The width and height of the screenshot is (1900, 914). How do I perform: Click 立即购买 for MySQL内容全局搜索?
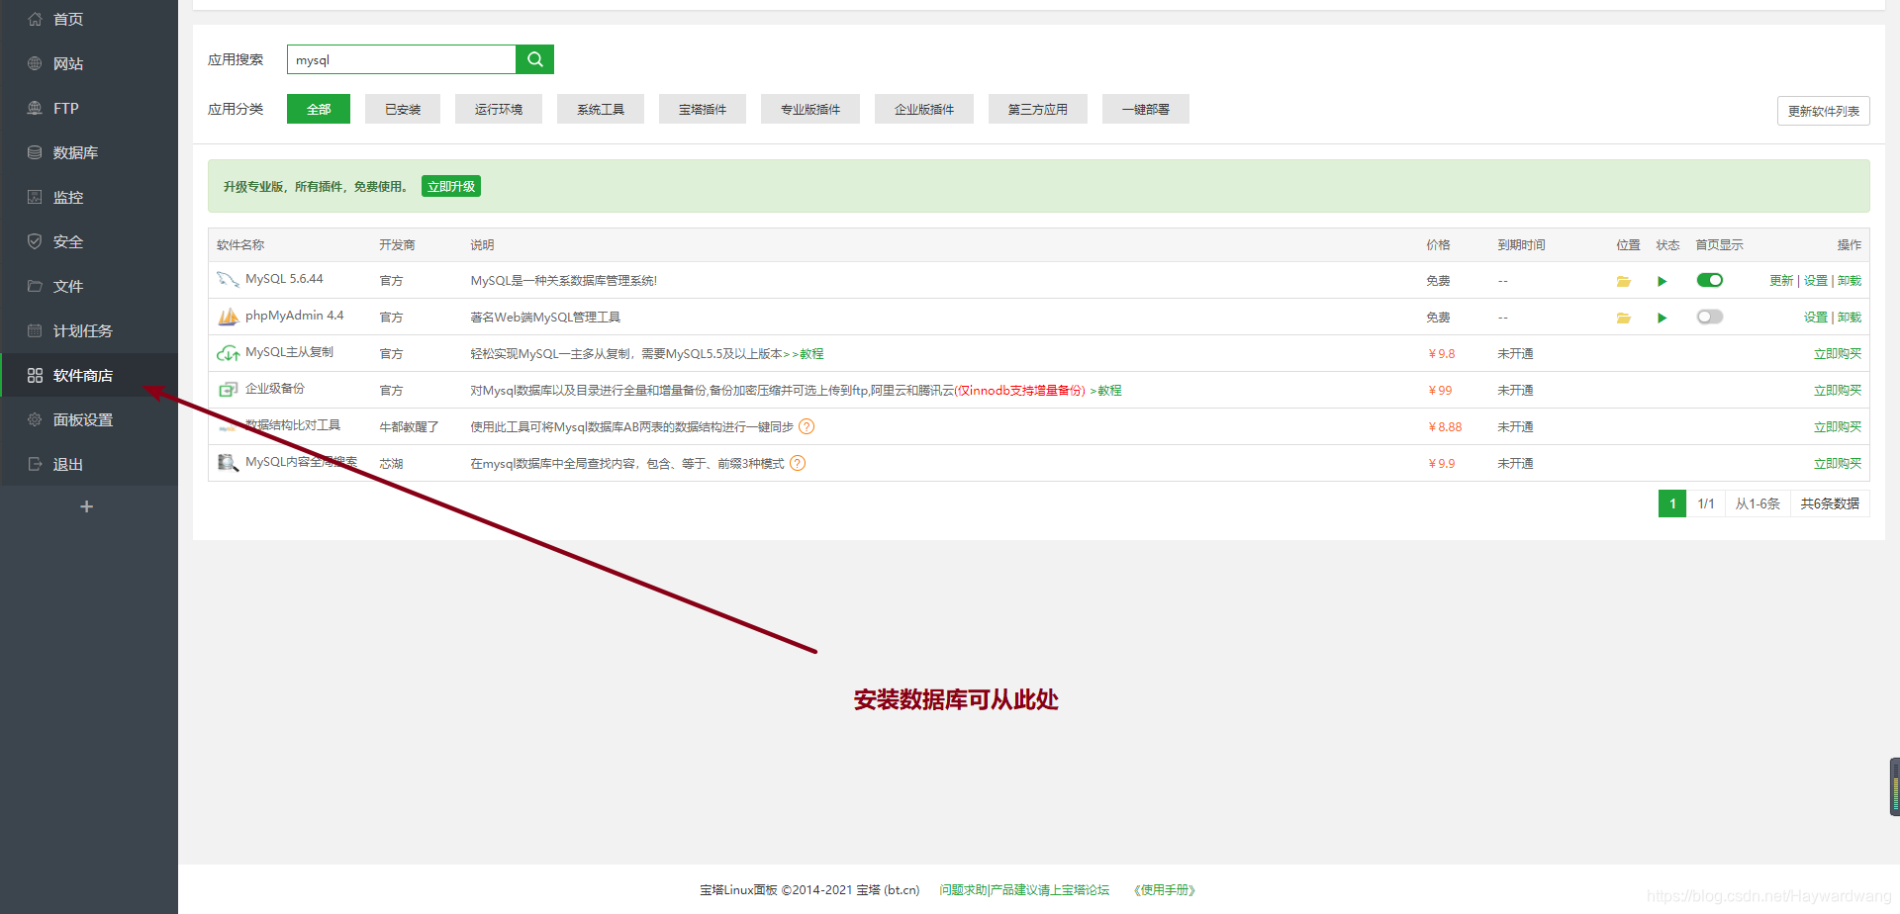[x=1838, y=464]
